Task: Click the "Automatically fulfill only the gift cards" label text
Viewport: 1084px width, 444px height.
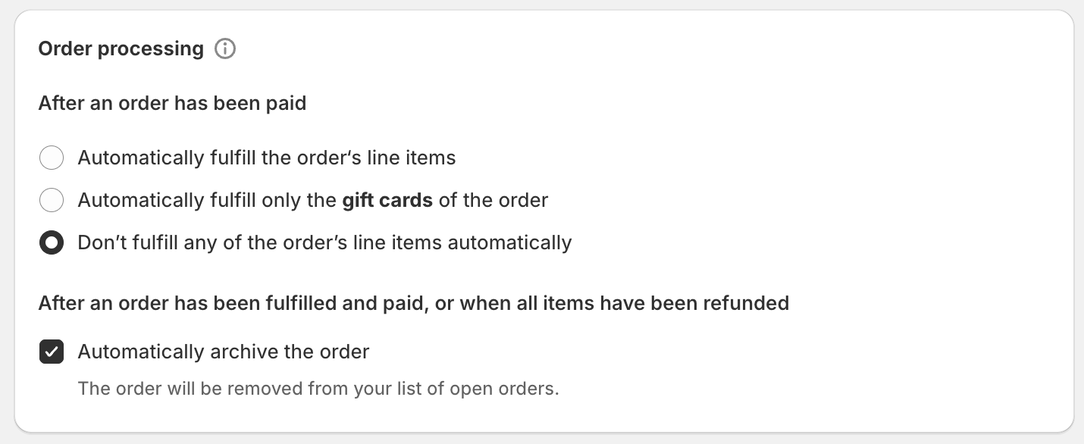Action: point(312,201)
